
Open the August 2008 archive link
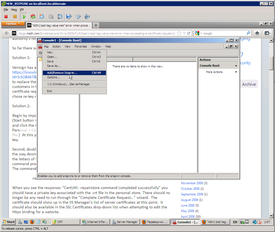(x=189, y=200)
